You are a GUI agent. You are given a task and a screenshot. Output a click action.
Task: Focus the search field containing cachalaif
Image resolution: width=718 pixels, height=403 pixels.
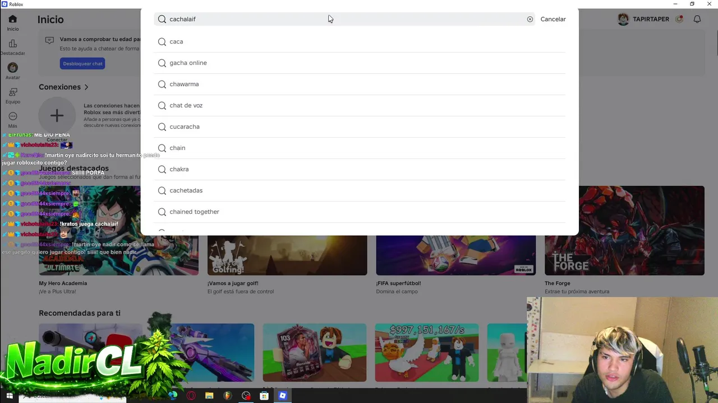[344, 19]
